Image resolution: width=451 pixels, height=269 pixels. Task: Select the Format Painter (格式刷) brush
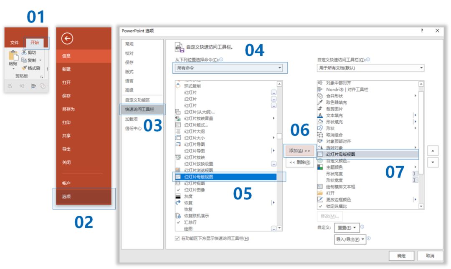point(24,68)
